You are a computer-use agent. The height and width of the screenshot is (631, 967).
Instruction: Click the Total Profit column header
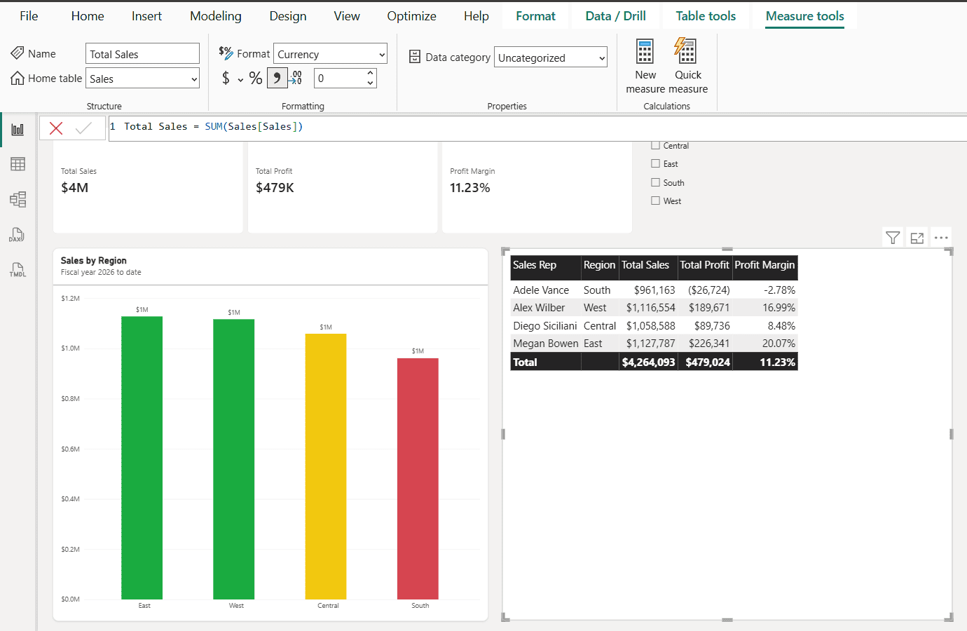point(705,265)
